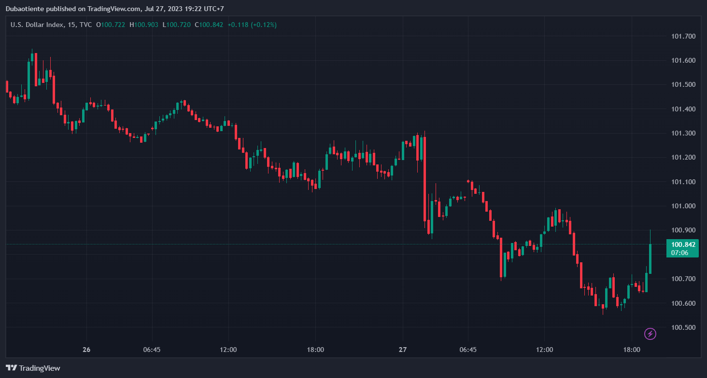Click the 101.300 price axis label
The width and height of the screenshot is (707, 378).
(x=683, y=133)
